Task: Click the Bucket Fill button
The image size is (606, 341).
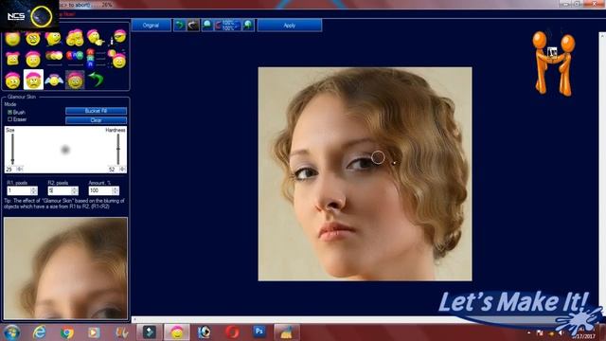Action: click(96, 111)
